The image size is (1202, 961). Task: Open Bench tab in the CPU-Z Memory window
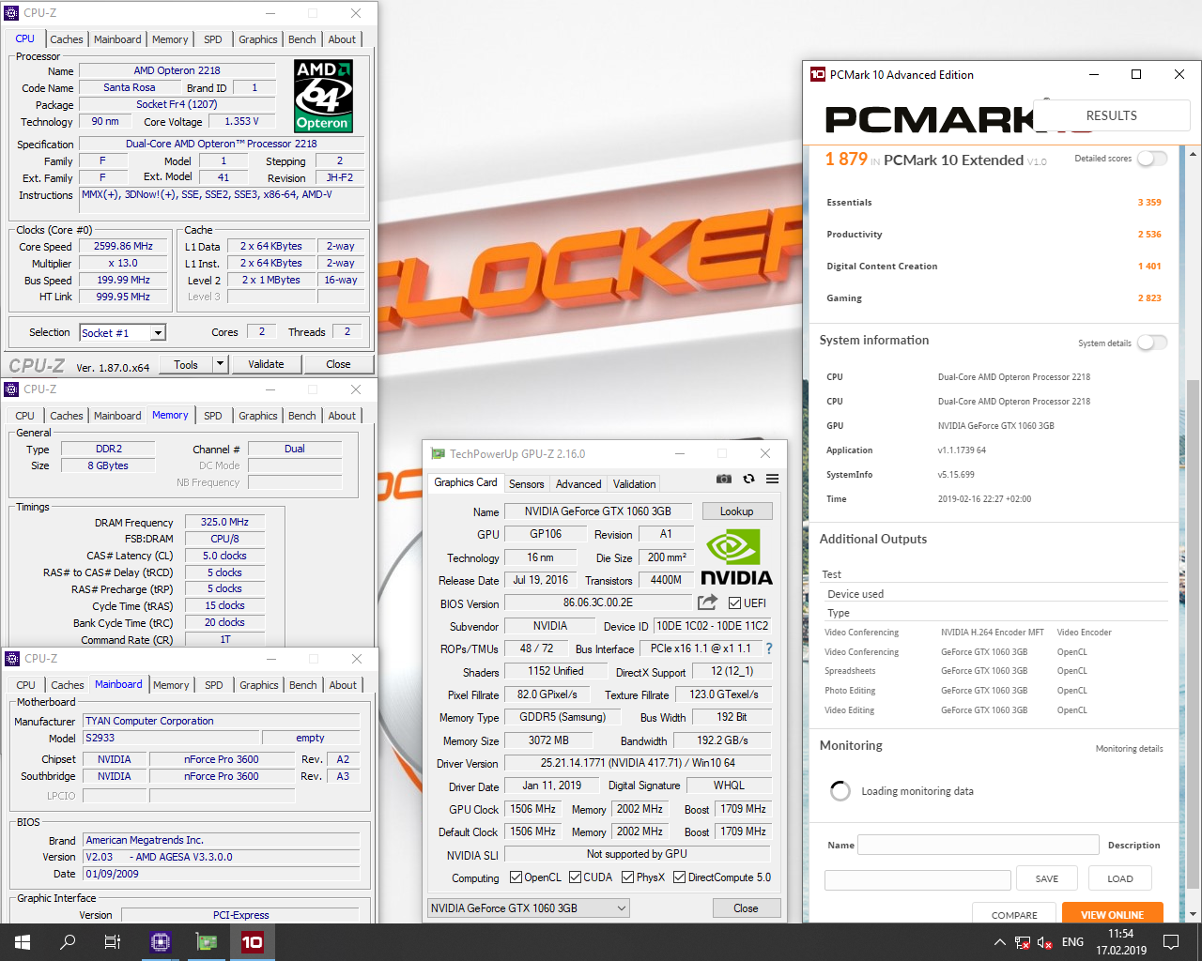[302, 416]
